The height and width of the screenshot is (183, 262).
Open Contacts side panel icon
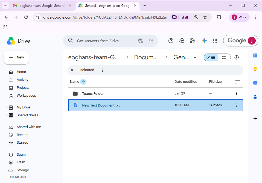255,97
